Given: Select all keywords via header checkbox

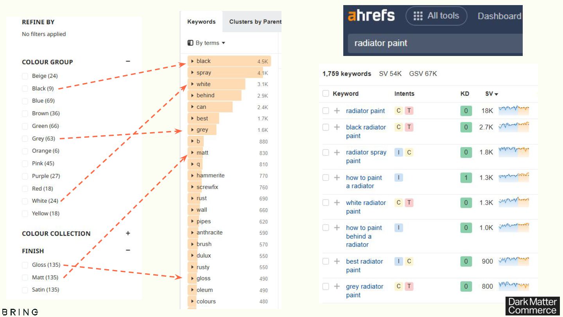Looking at the screenshot, I should click(x=326, y=94).
